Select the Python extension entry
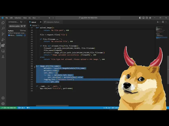Screen dimensions: 169x126 [x=17, y=33]
